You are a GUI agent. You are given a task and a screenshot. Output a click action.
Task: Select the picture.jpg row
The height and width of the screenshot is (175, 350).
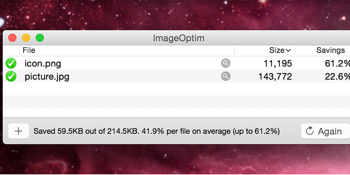(176, 76)
